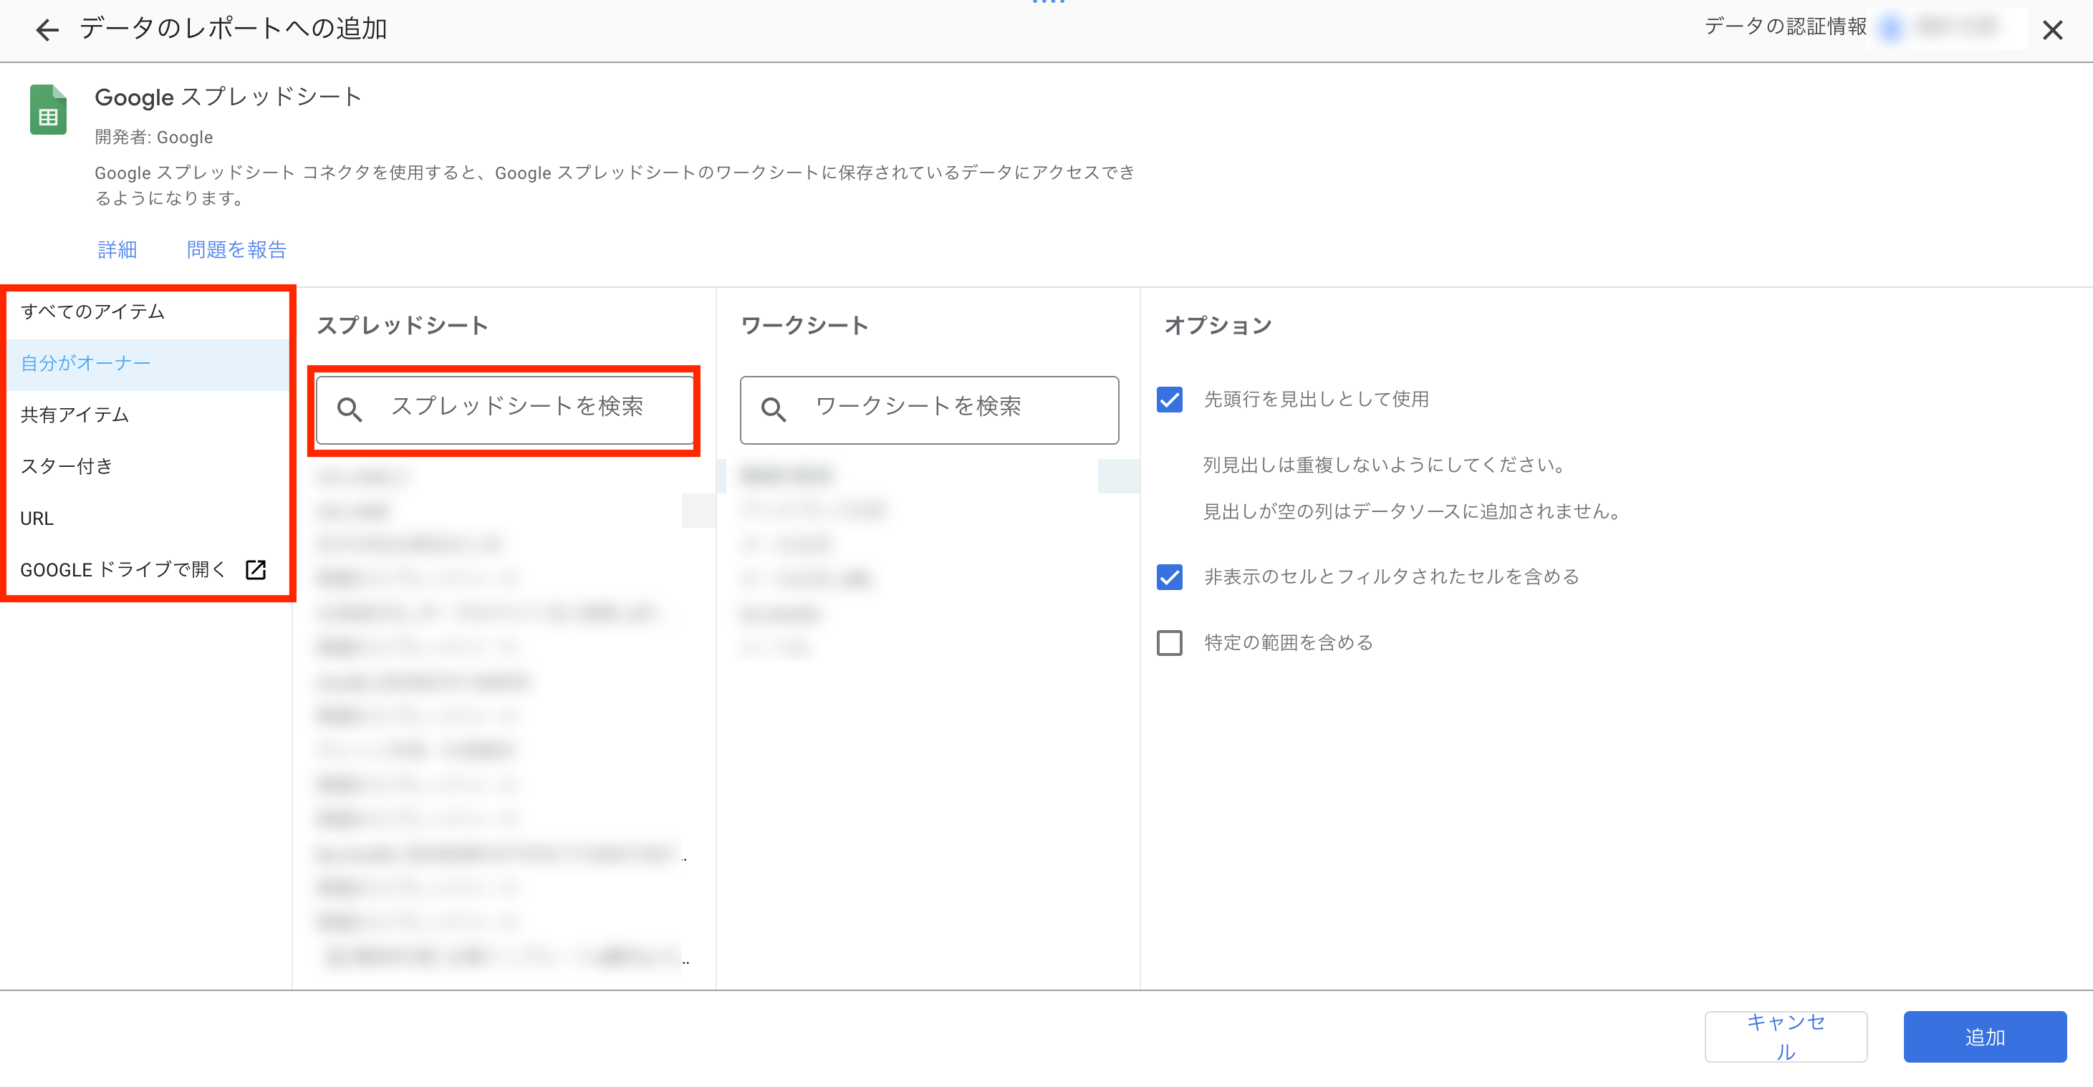Image resolution: width=2093 pixels, height=1087 pixels.
Task: Enable 特定の範囲を含める checkbox
Action: click(1169, 642)
